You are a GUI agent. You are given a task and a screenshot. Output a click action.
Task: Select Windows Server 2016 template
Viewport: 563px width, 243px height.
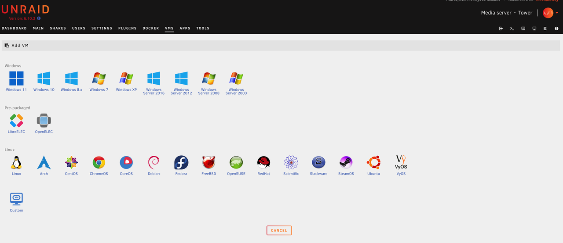pyautogui.click(x=154, y=83)
